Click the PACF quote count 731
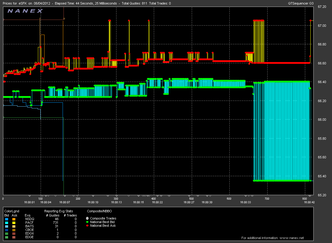The image size is (332, 243). tap(56, 223)
